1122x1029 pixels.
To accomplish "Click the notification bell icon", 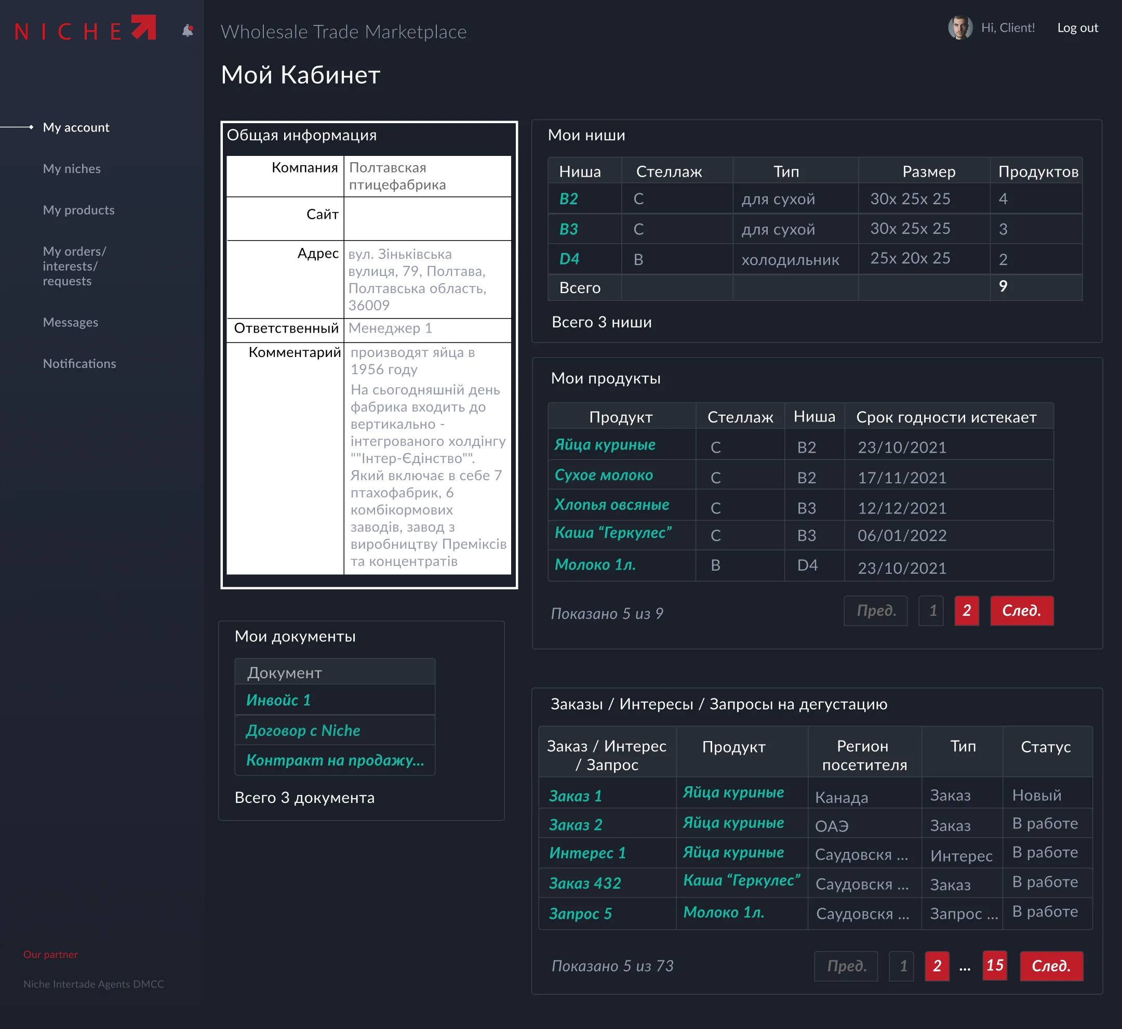I will [188, 31].
